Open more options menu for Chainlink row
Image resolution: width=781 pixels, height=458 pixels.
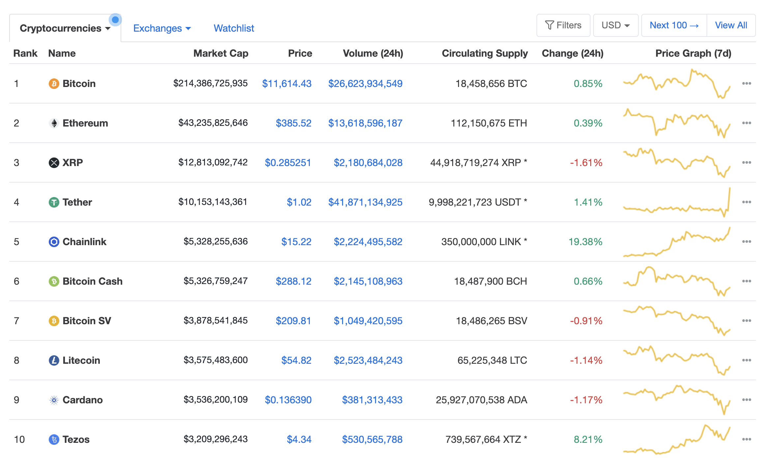coord(746,242)
